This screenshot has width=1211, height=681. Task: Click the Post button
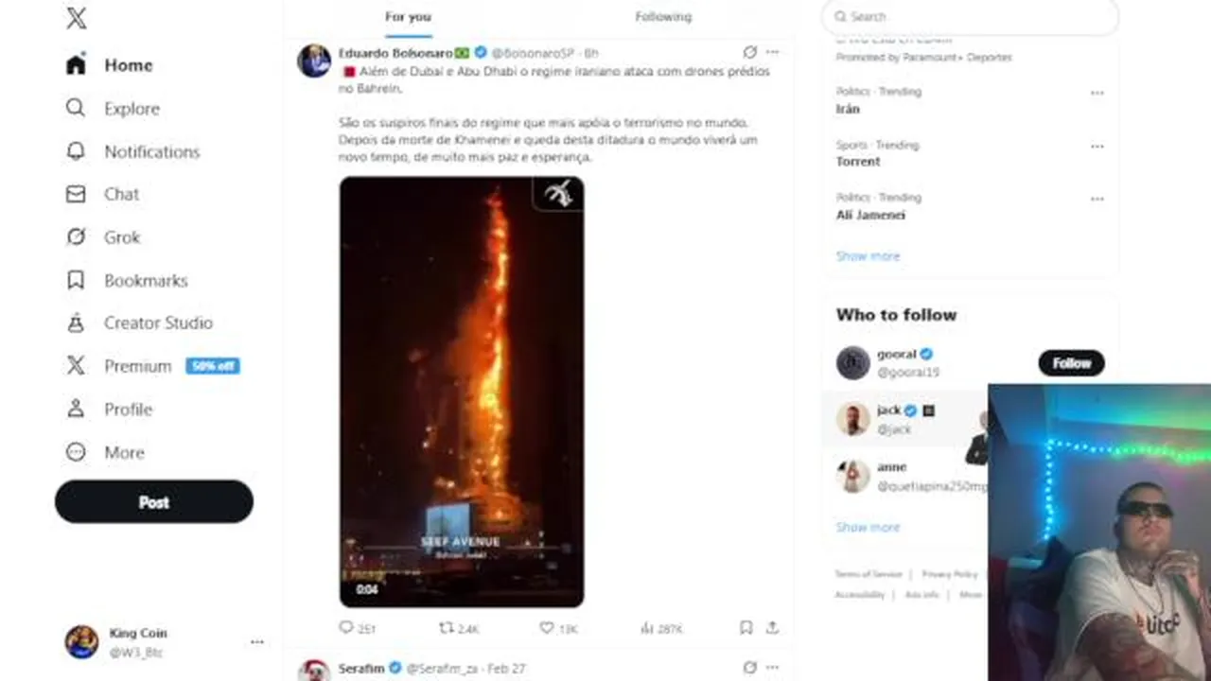click(154, 502)
